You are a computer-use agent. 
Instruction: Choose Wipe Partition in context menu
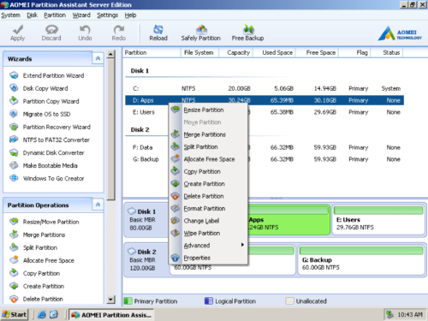(x=208, y=233)
